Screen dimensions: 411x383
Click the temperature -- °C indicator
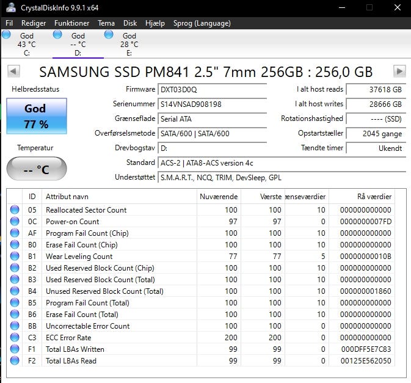tap(37, 169)
